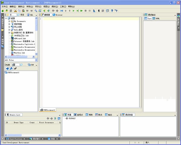Open the 调试(D) menu
Image resolution: width=181 pixels, height=145 pixels.
point(55,7)
